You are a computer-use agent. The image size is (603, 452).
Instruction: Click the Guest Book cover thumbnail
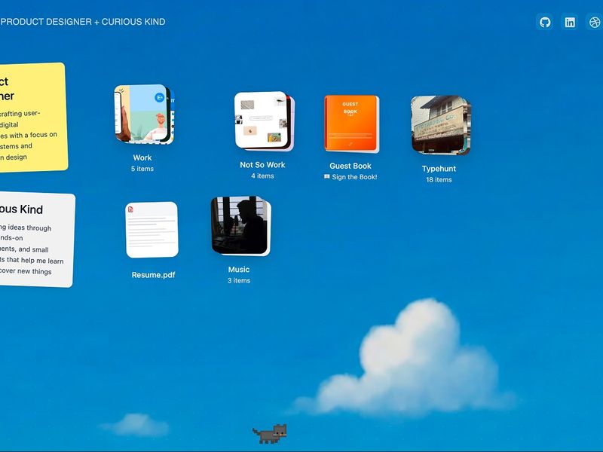(350, 121)
